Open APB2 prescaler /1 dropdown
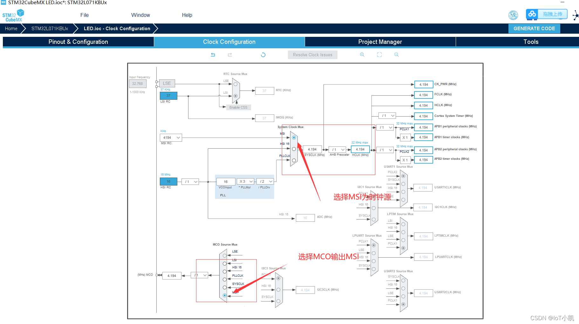 pos(385,150)
